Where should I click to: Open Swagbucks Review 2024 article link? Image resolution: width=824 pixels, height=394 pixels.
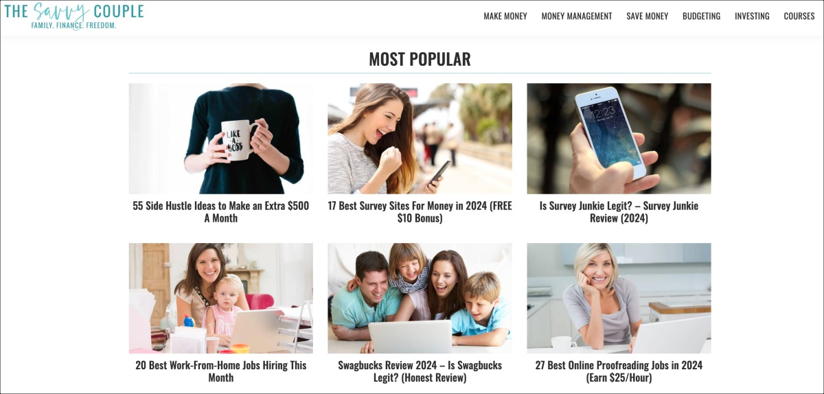click(420, 371)
